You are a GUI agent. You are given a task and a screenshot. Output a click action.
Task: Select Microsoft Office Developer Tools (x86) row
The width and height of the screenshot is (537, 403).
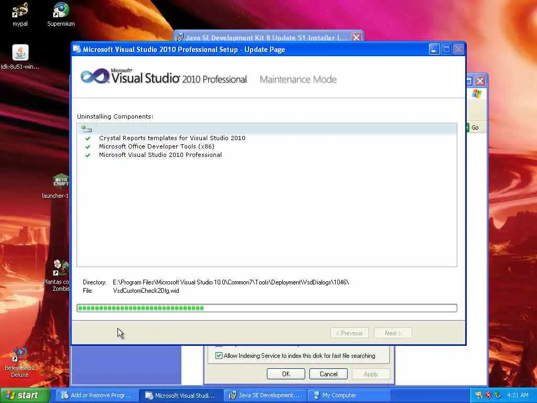pos(156,146)
